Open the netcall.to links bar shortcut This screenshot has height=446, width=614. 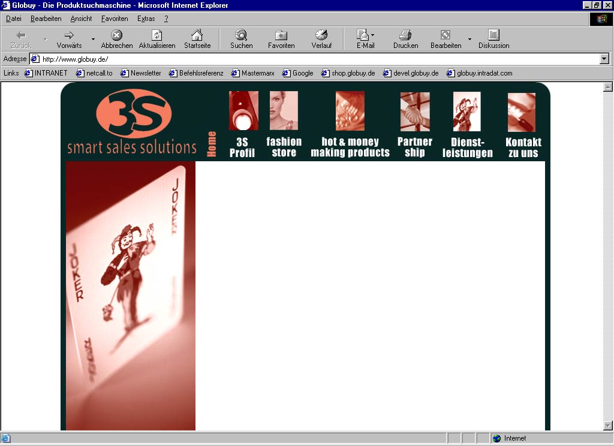(94, 73)
